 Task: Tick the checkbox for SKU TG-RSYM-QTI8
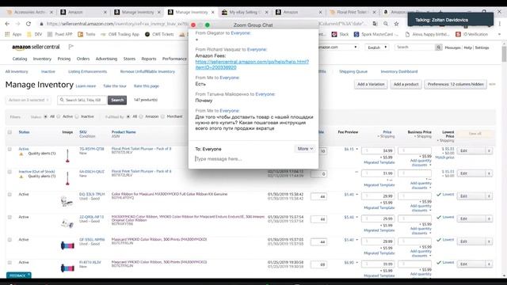(10, 150)
